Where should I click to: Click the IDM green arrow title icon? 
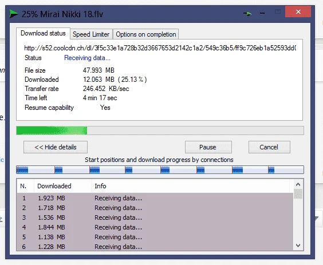coord(14,14)
